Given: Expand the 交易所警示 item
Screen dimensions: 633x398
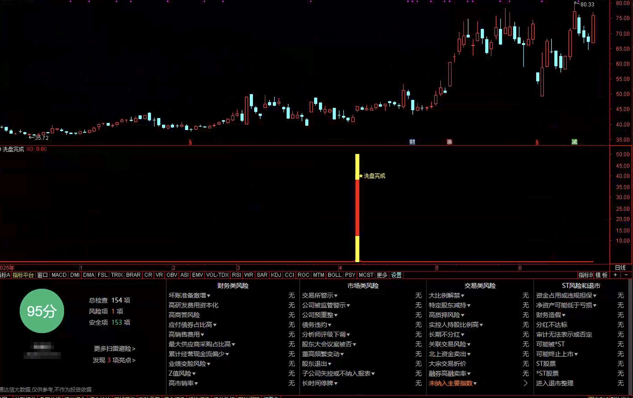Looking at the screenshot, I should click(320, 295).
